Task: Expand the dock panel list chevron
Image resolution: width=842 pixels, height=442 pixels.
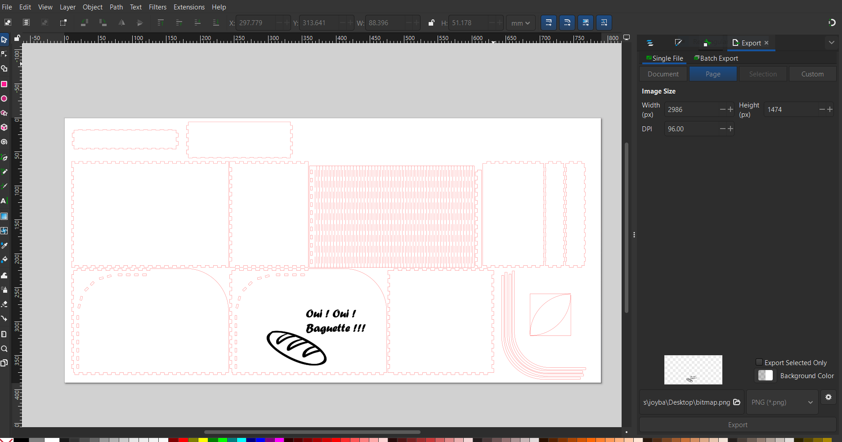Action: point(831,43)
